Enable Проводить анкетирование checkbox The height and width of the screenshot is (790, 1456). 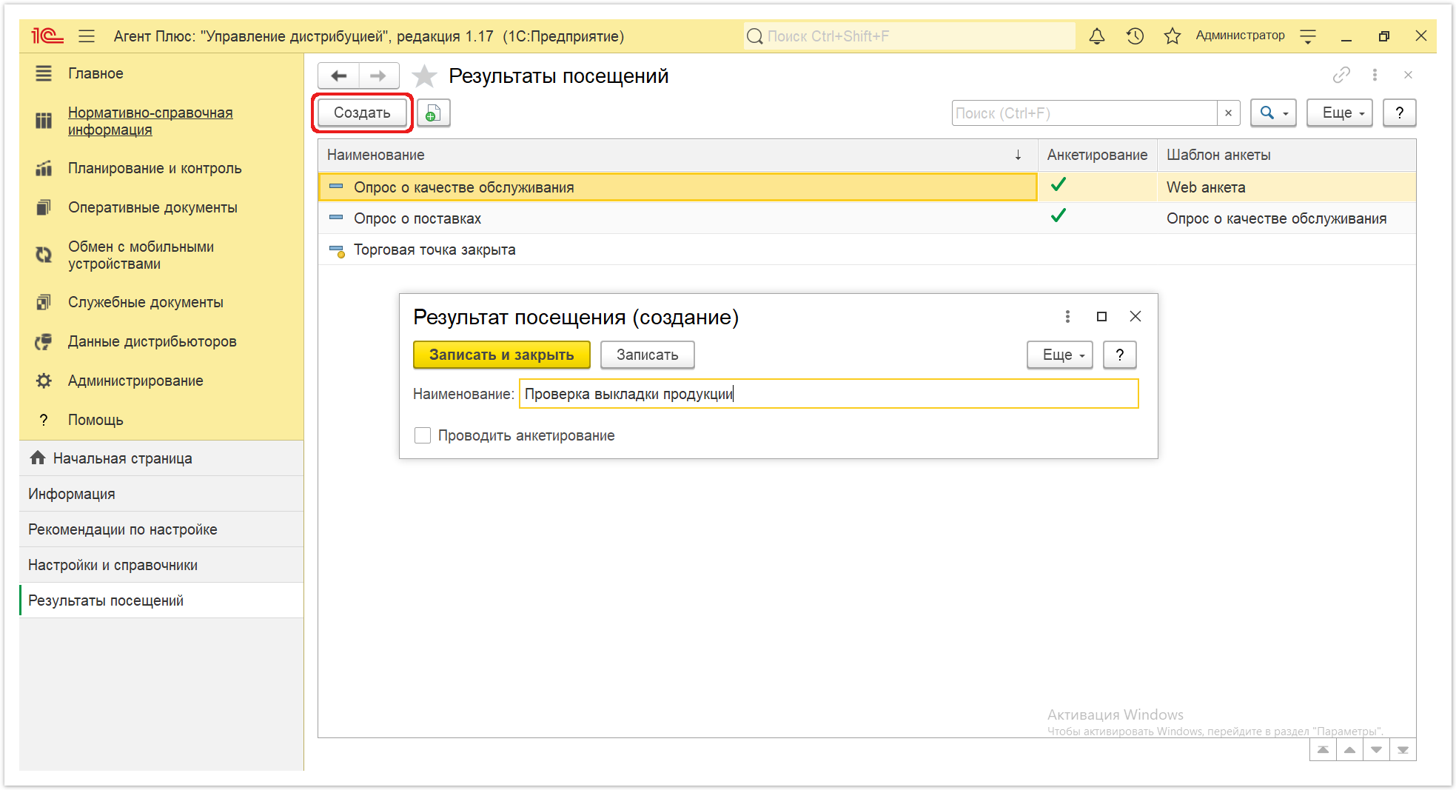pos(423,435)
